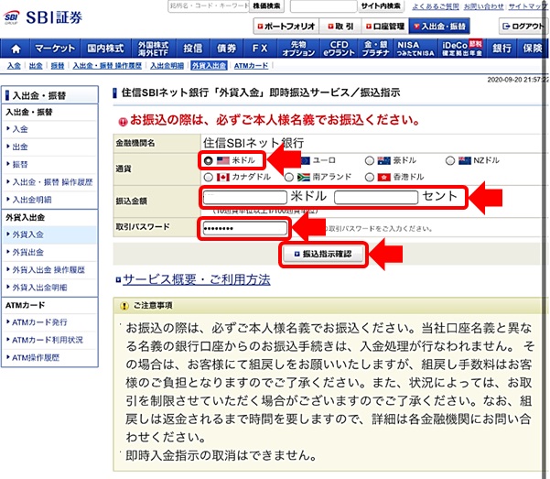Click the サイト内検索 button
550x479 pixels.
(x=381, y=6)
